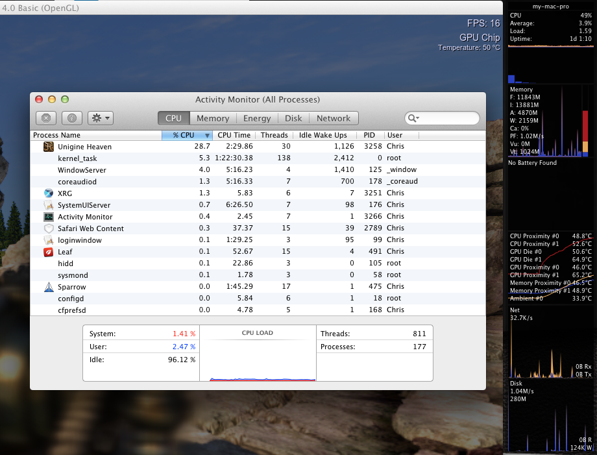Sort by PID column header
597x455 pixels.
tap(369, 135)
